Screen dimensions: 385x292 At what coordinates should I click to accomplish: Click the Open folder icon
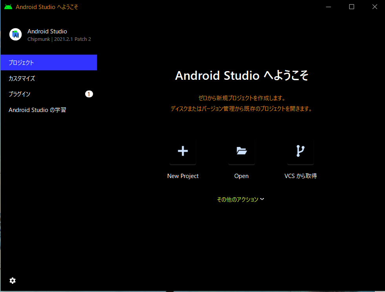[241, 151]
